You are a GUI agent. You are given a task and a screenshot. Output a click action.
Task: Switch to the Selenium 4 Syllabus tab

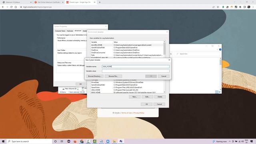17,2
